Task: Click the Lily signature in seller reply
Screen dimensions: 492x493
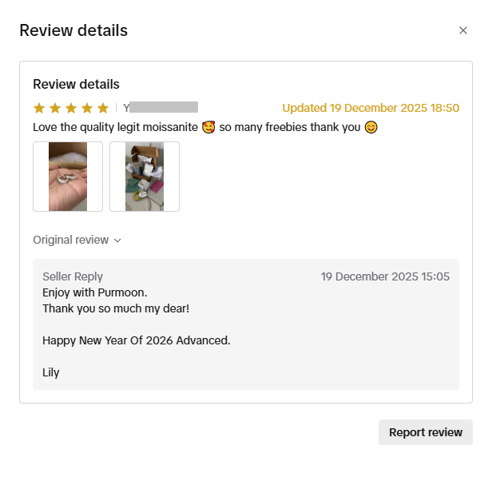Action: tap(51, 372)
